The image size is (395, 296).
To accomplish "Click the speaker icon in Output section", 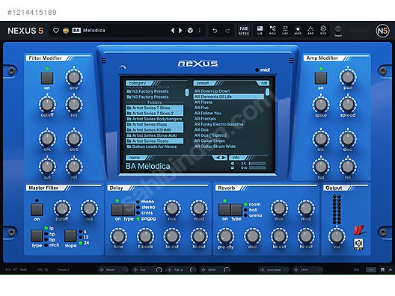I will (358, 244).
